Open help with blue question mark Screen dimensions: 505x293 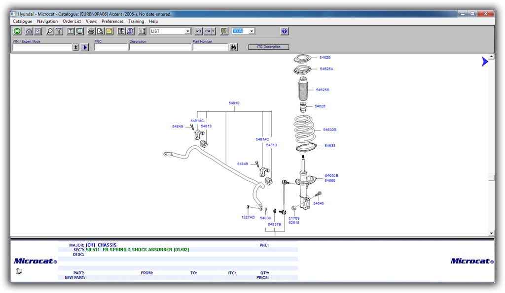[x=284, y=31]
